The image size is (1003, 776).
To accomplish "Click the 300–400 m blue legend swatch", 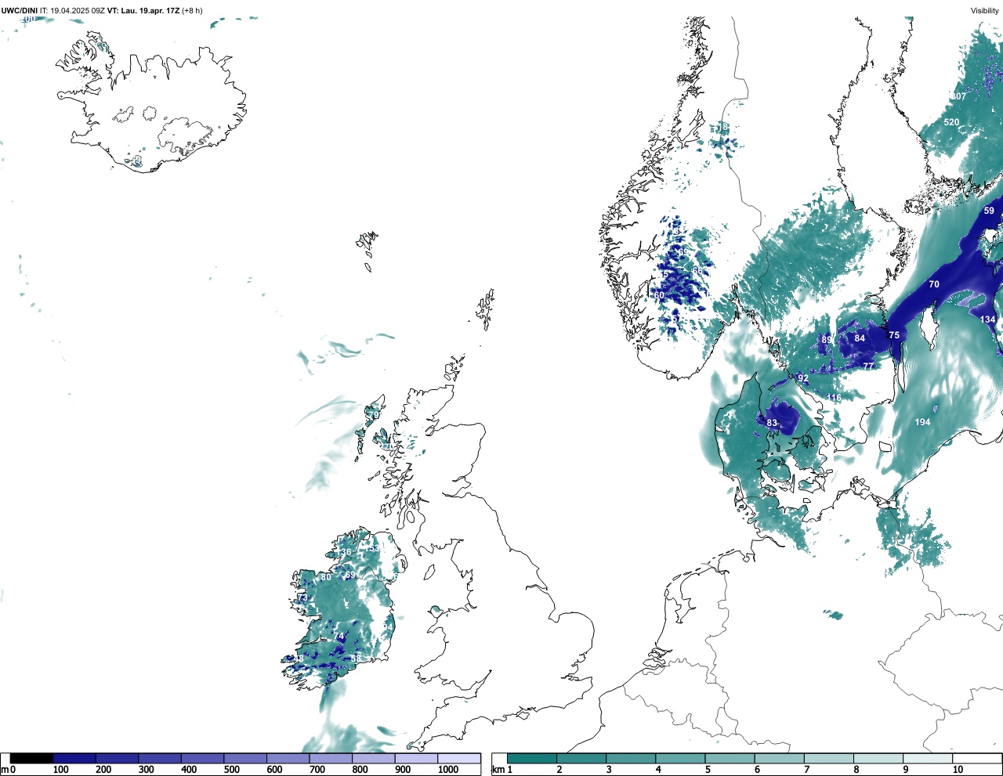I will tap(160, 758).
